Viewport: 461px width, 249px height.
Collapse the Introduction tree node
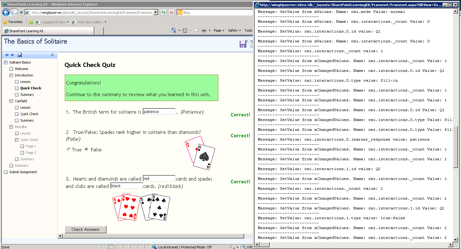[11, 75]
